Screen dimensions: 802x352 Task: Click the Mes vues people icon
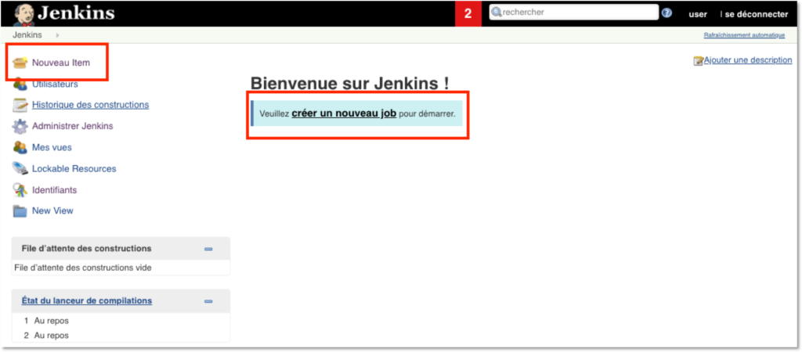coord(20,148)
